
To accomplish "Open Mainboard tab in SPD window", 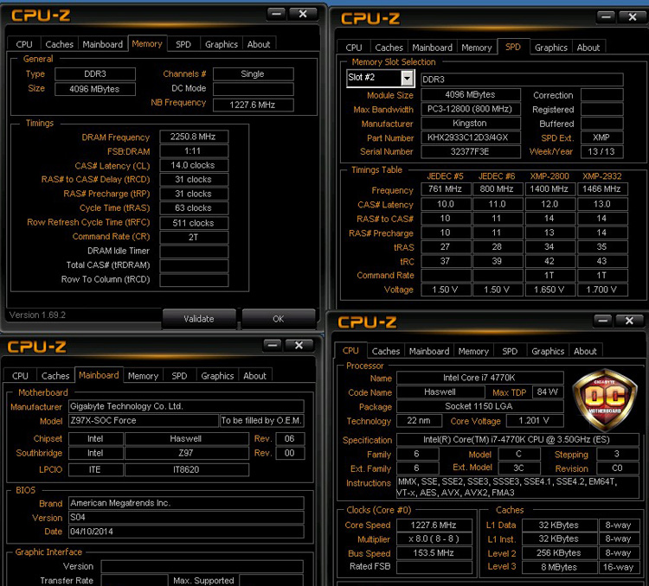I will pyautogui.click(x=432, y=48).
